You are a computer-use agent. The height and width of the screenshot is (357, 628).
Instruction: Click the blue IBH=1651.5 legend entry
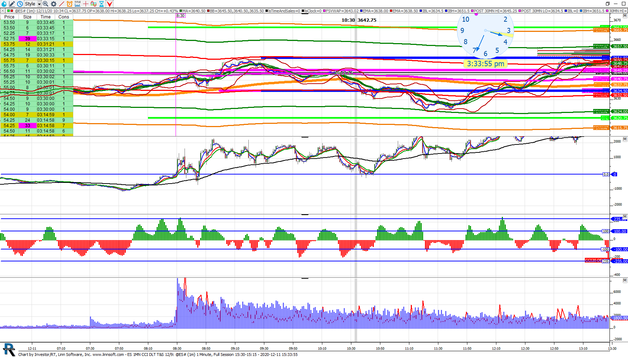pos(457,11)
